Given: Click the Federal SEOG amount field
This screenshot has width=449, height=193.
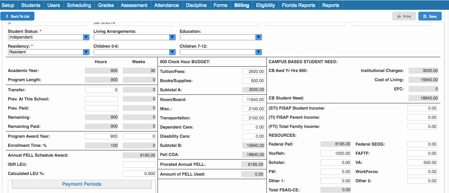Looking at the screenshot, I should point(422,144).
